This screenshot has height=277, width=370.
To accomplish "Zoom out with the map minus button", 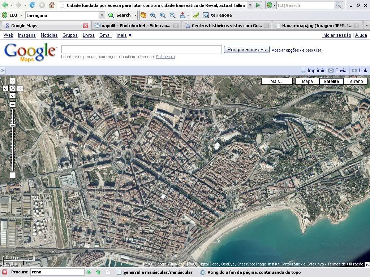I will pos(13,175).
